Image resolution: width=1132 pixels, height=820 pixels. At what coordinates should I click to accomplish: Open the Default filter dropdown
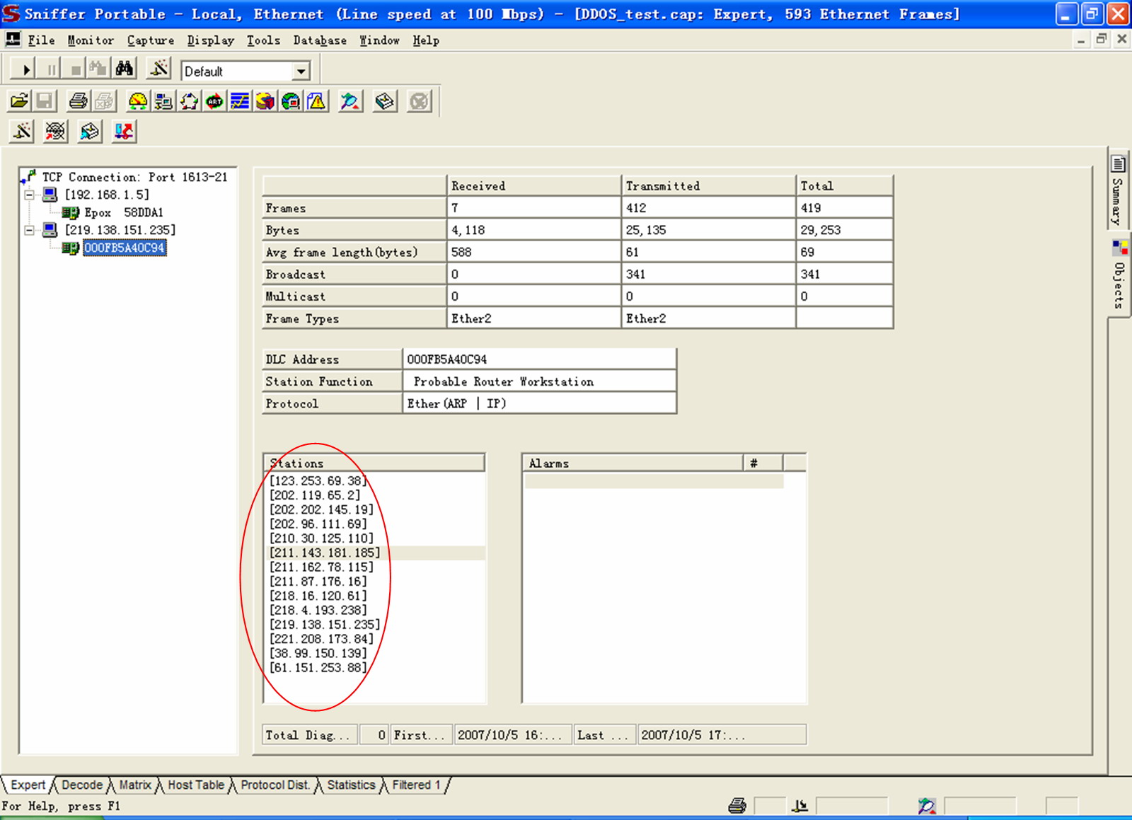(x=301, y=71)
